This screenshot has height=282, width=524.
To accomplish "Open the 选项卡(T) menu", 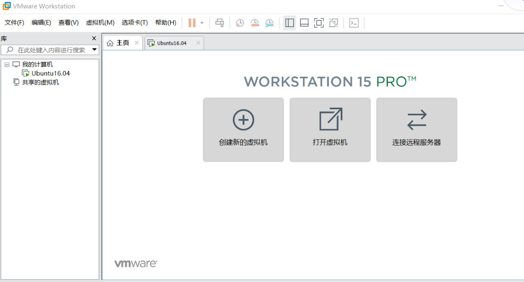I will [x=135, y=22].
